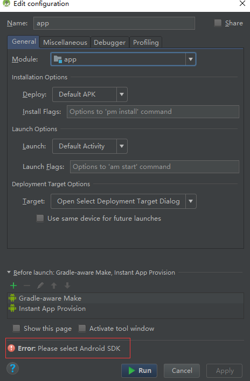Click the minus remove task icon

pyautogui.click(x=27, y=285)
